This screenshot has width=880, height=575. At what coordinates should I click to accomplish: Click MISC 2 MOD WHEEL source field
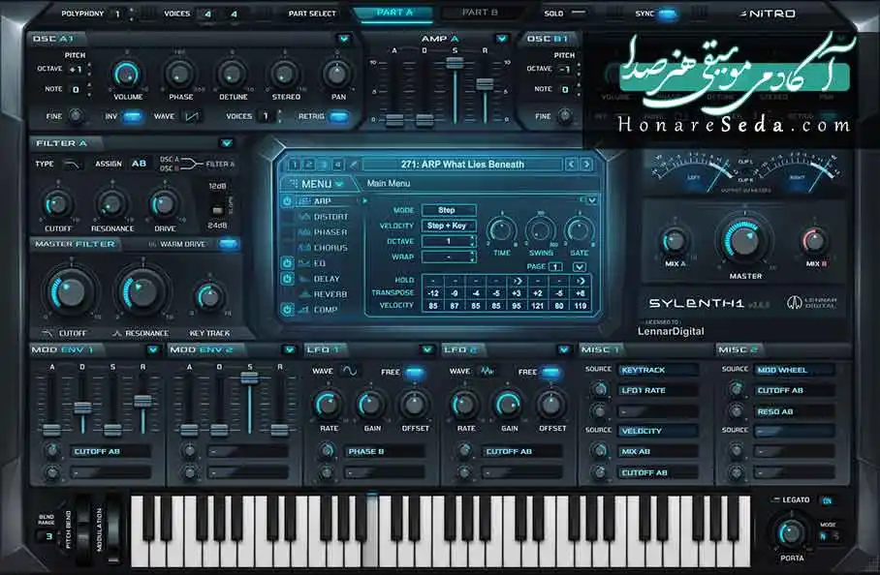pos(794,370)
